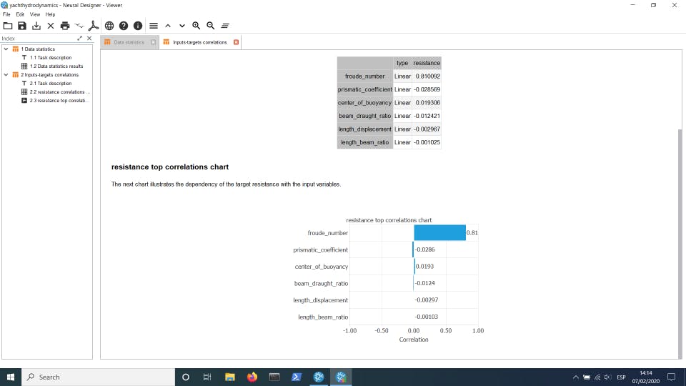Switch to the Data statistics tab
Screen dimensions: 686x386
pyautogui.click(x=129, y=42)
